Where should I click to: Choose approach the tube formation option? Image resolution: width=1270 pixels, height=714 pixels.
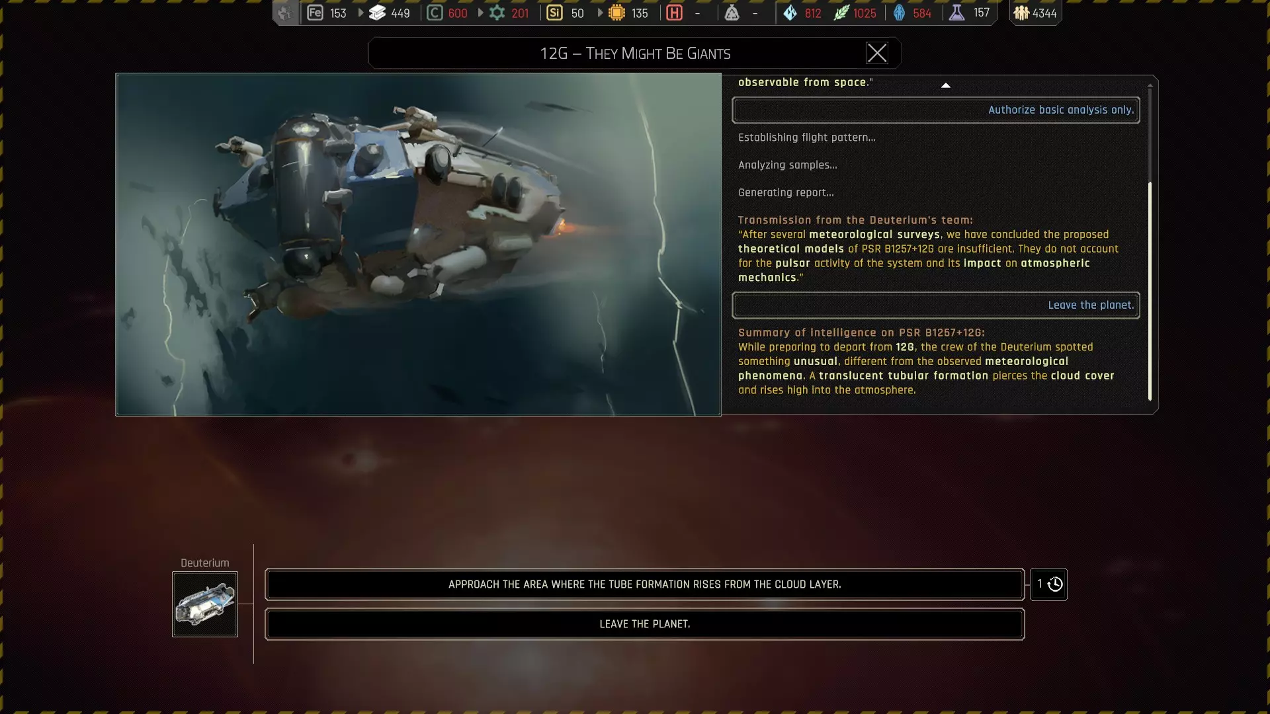pyautogui.click(x=644, y=584)
